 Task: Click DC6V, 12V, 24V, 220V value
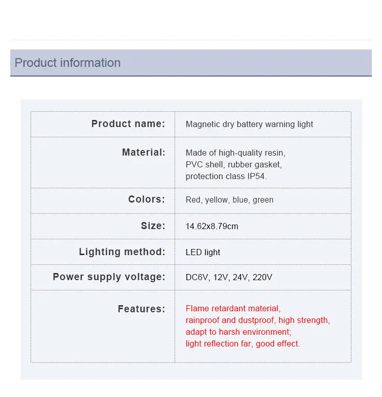(229, 277)
